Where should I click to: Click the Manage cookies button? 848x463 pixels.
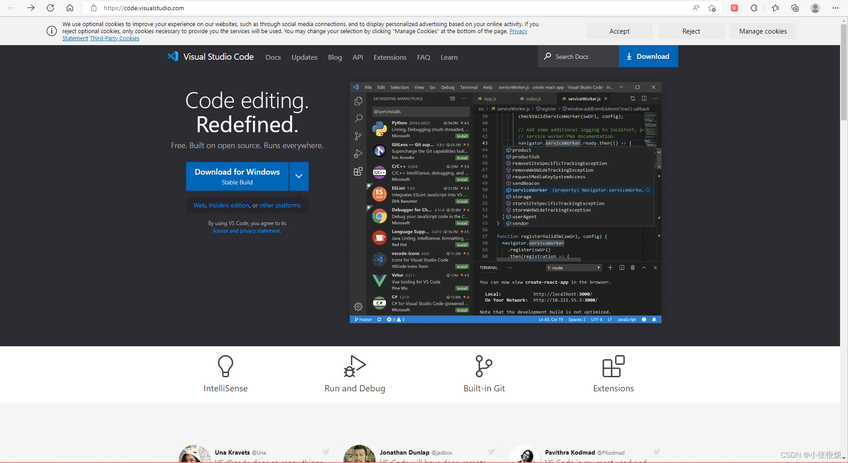tap(763, 31)
